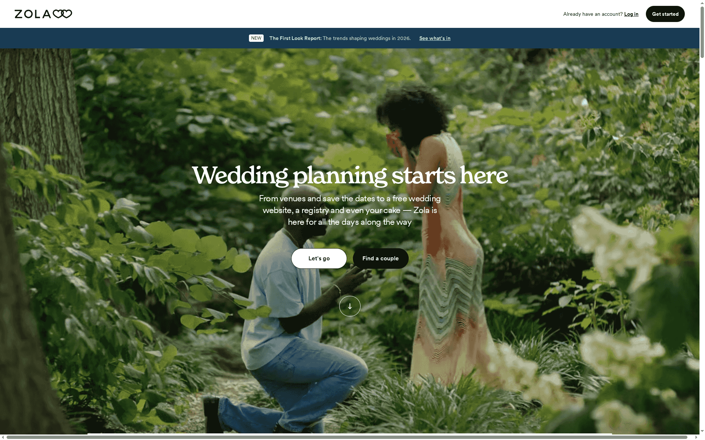Image resolution: width=705 pixels, height=440 pixels.
Task: Click the horizontal scrollbar thumb at the bottom
Action: 347,437
